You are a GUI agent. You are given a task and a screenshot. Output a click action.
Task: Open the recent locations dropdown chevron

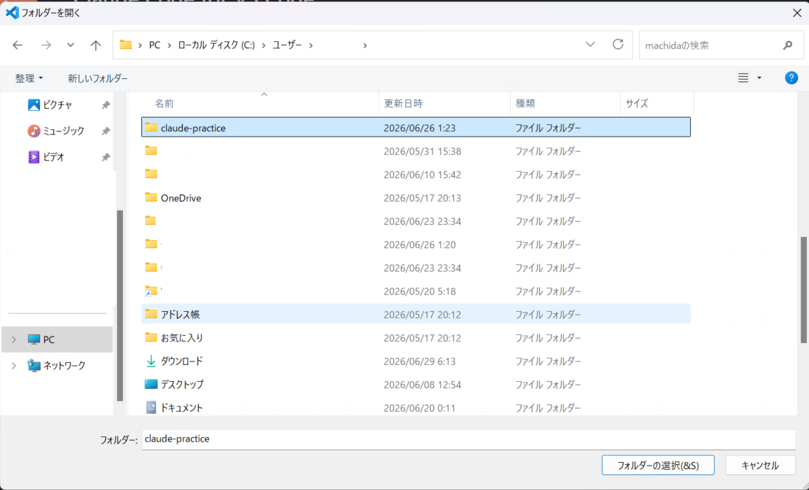click(x=71, y=46)
